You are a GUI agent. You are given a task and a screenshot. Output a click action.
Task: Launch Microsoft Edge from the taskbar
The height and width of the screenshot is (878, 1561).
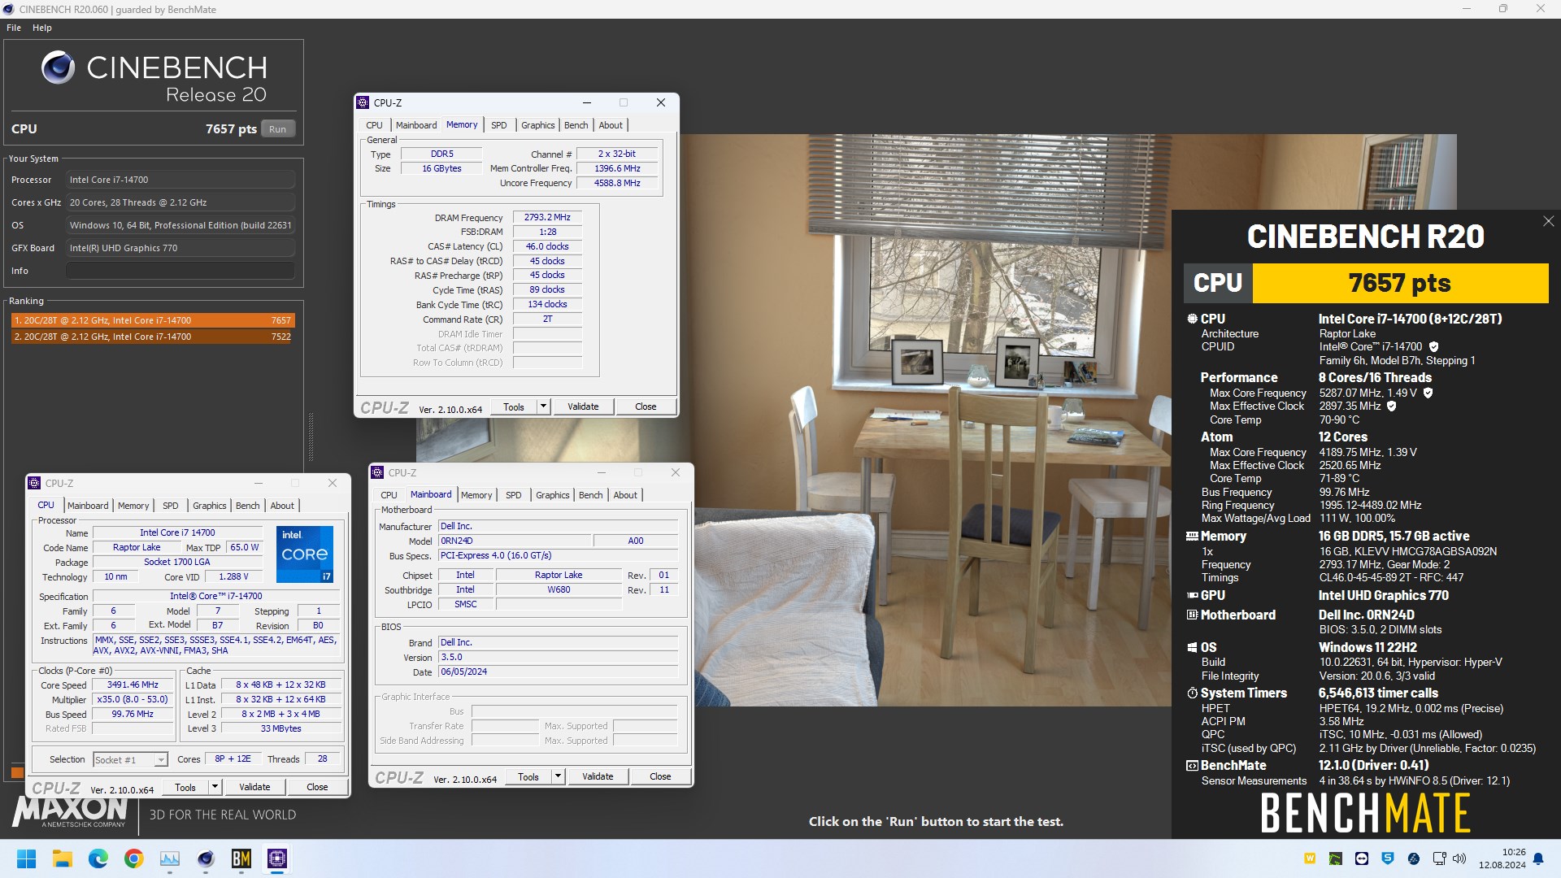[x=98, y=858]
